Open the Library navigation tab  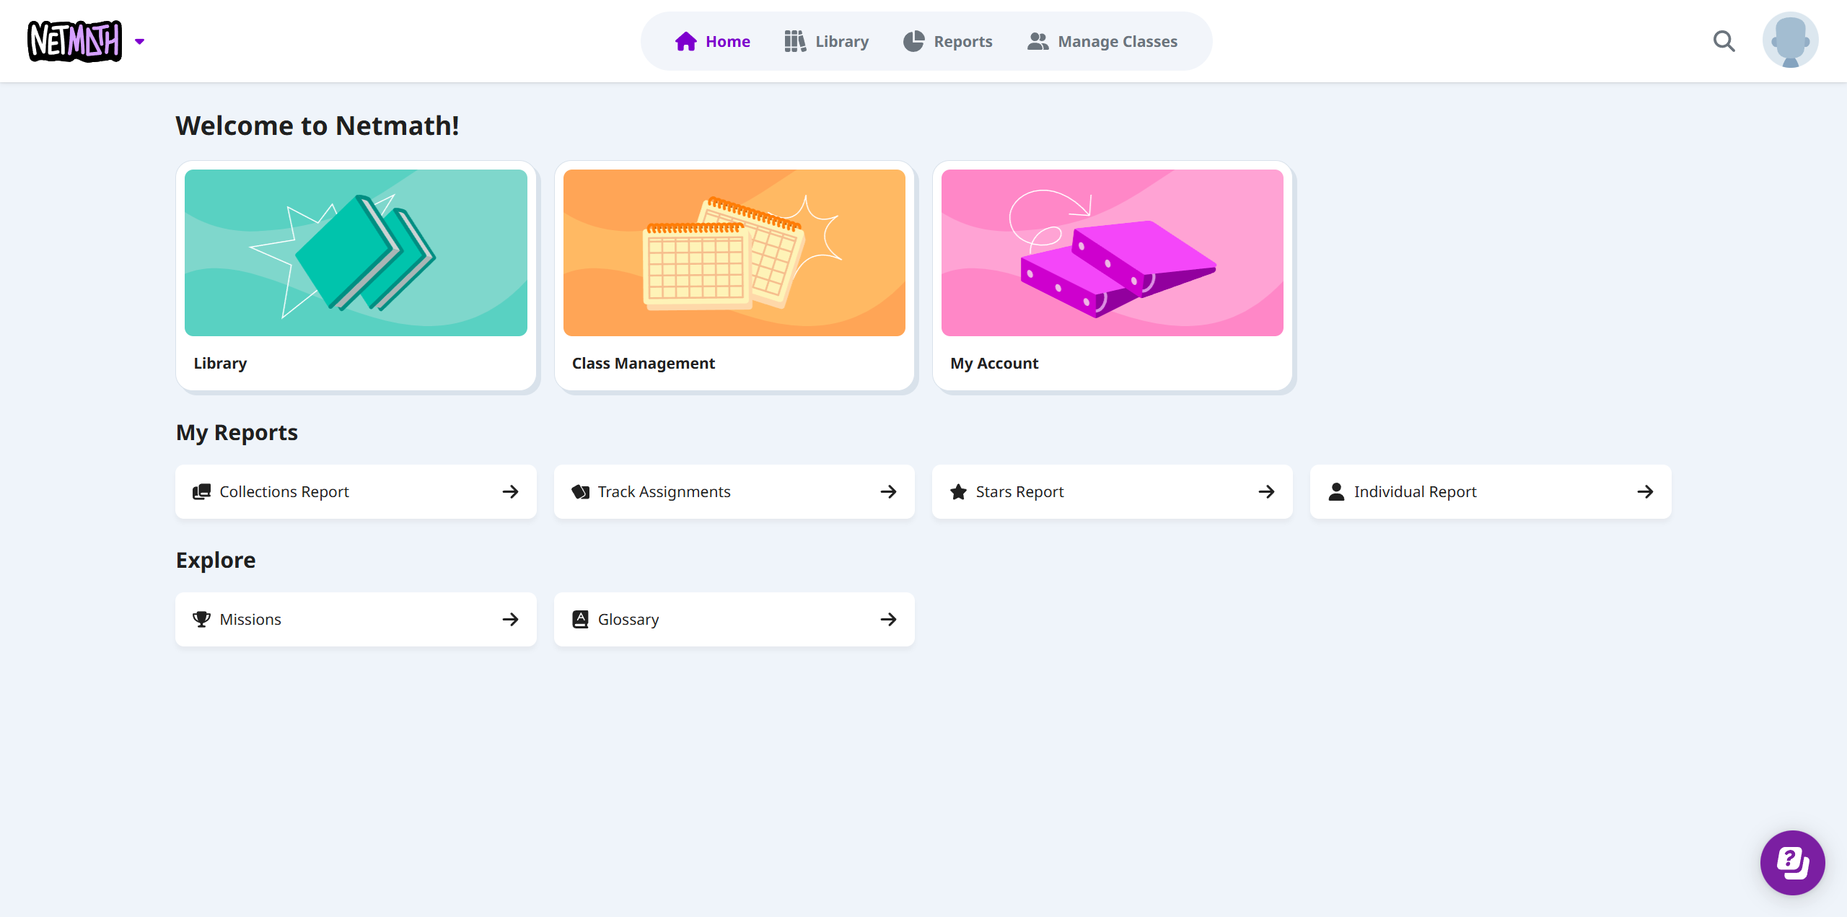pos(827,42)
